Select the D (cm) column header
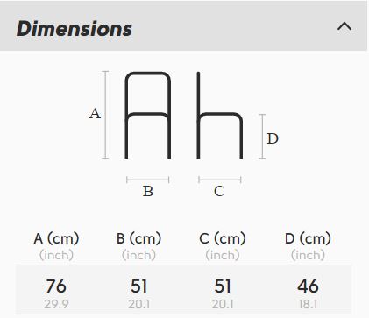Viewport: 369px width, 318px height. [308, 238]
